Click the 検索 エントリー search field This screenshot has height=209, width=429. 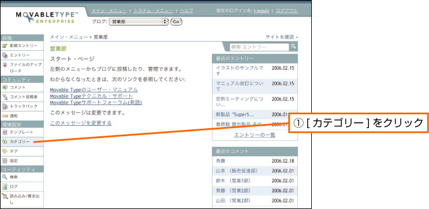point(259,47)
